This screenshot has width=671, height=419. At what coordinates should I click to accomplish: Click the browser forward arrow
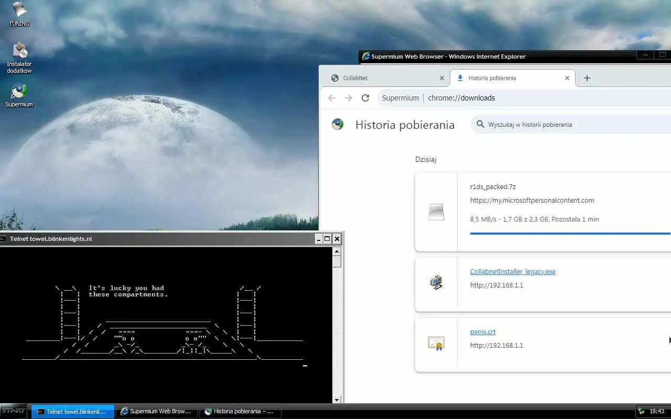349,98
